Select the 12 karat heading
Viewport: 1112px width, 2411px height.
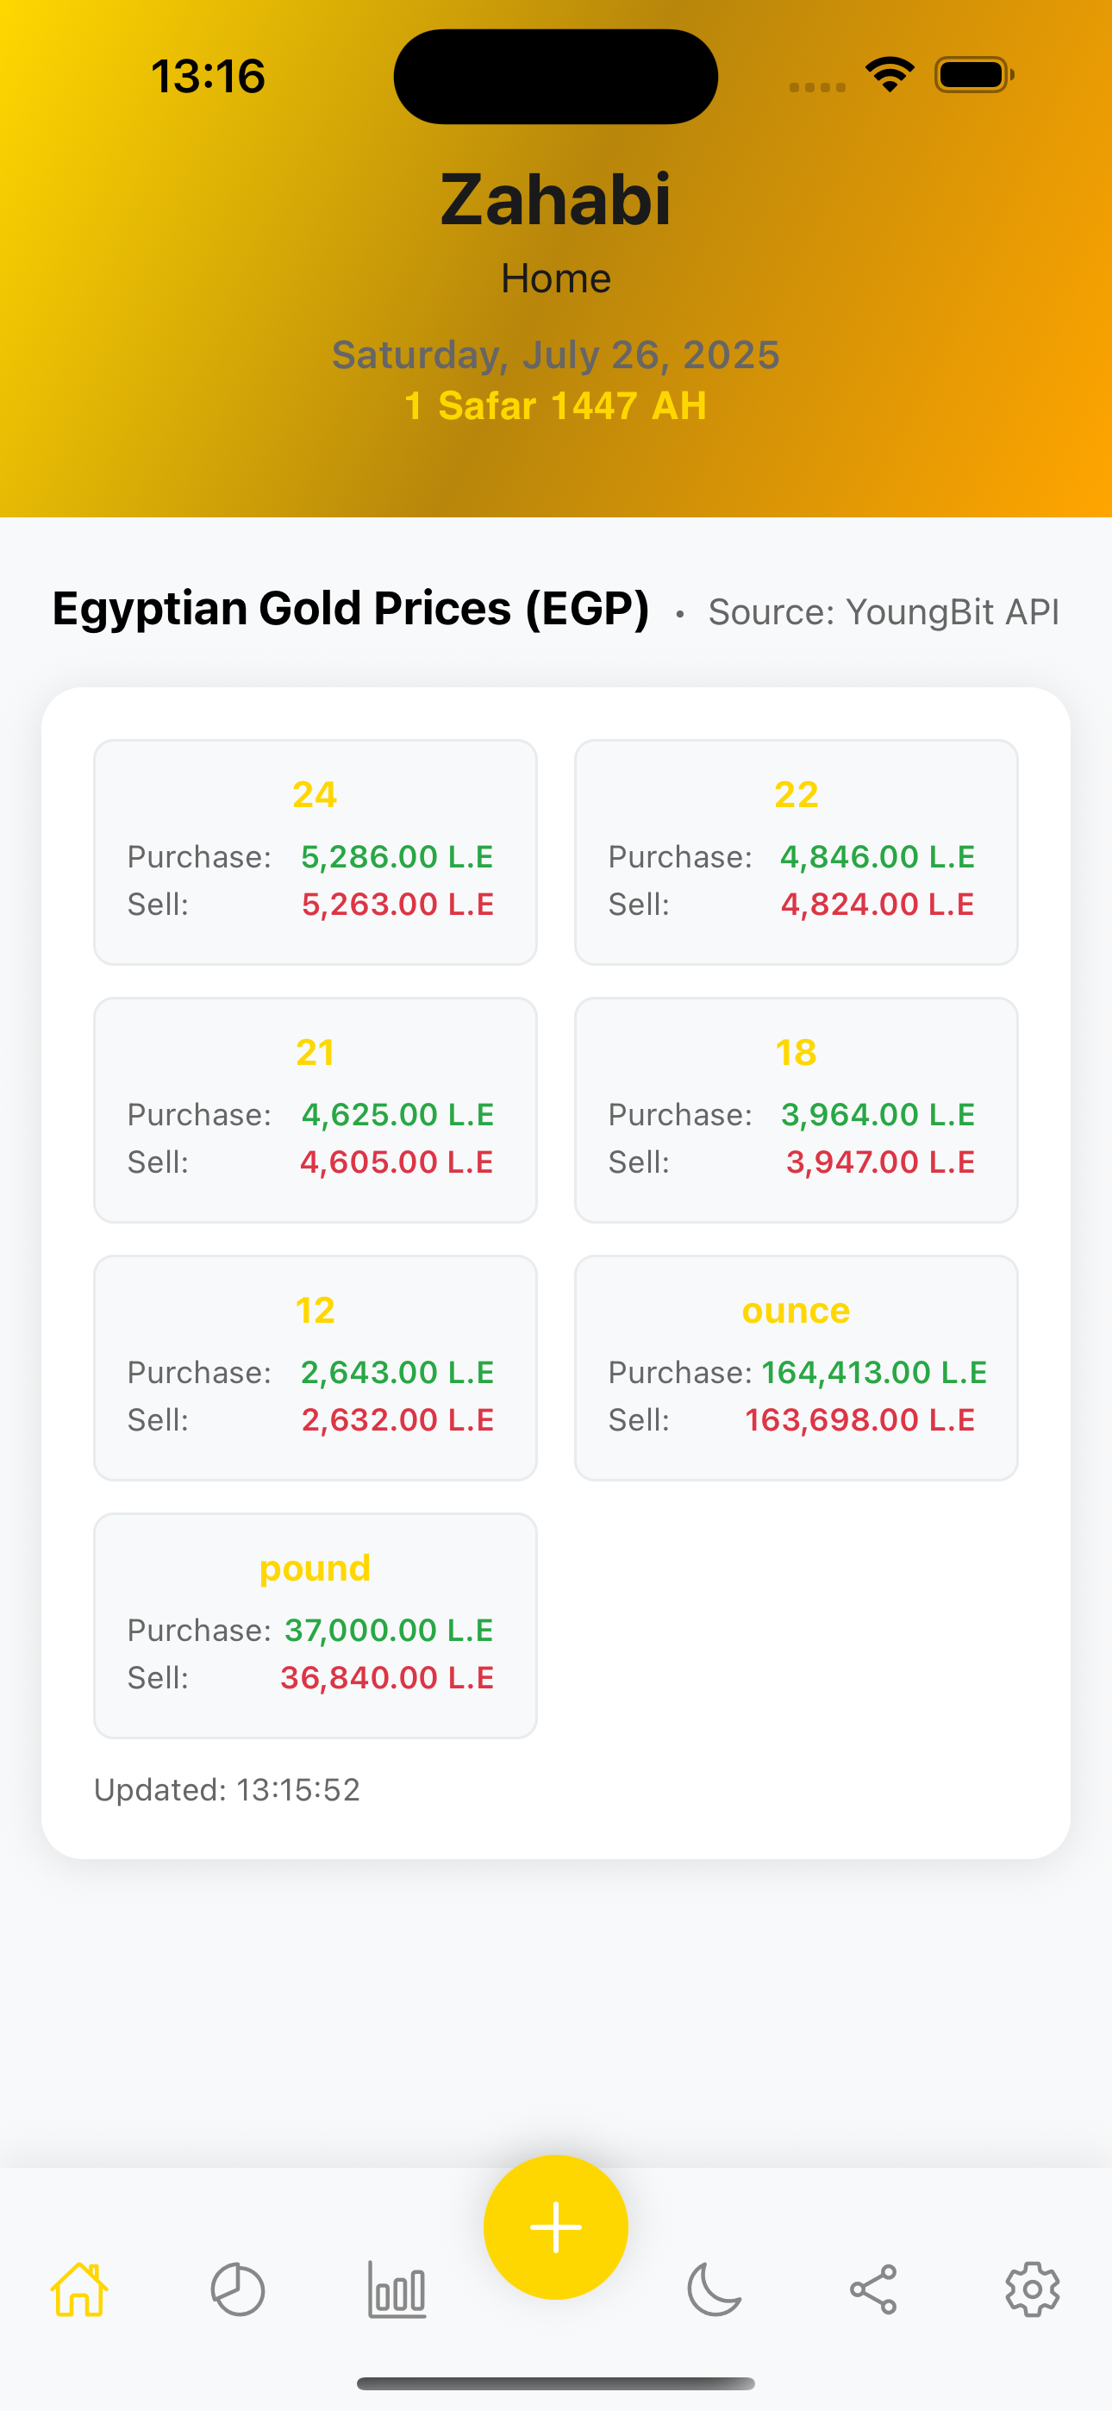(x=315, y=1311)
